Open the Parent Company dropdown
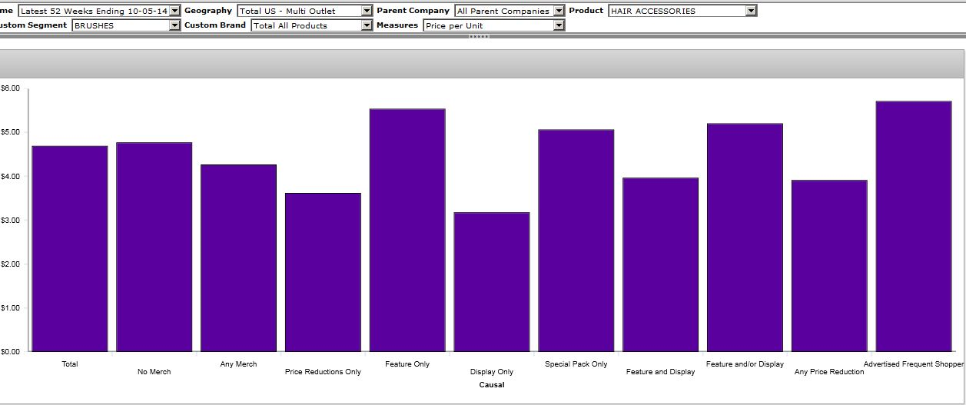 (559, 11)
